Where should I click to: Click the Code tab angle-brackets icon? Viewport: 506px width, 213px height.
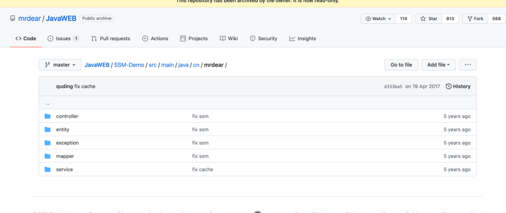[x=18, y=39]
